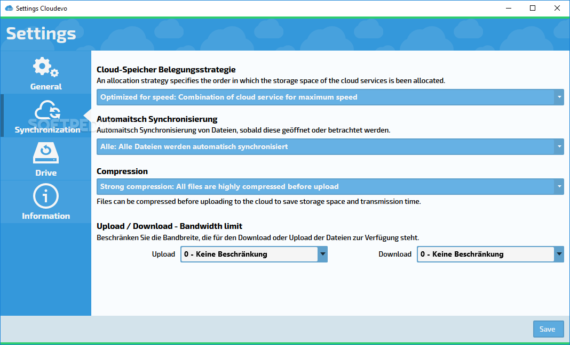Viewport: 570px width, 345px height.
Task: Open the General settings tab label
Action: tap(46, 87)
